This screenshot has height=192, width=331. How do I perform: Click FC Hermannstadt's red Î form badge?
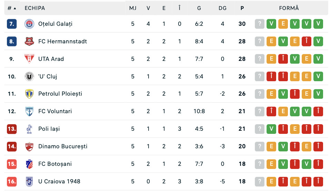pyautogui.click(x=307, y=42)
